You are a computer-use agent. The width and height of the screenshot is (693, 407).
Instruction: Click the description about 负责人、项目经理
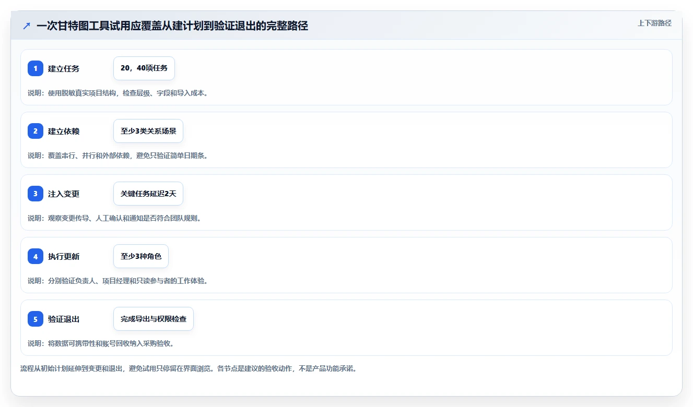[118, 281]
